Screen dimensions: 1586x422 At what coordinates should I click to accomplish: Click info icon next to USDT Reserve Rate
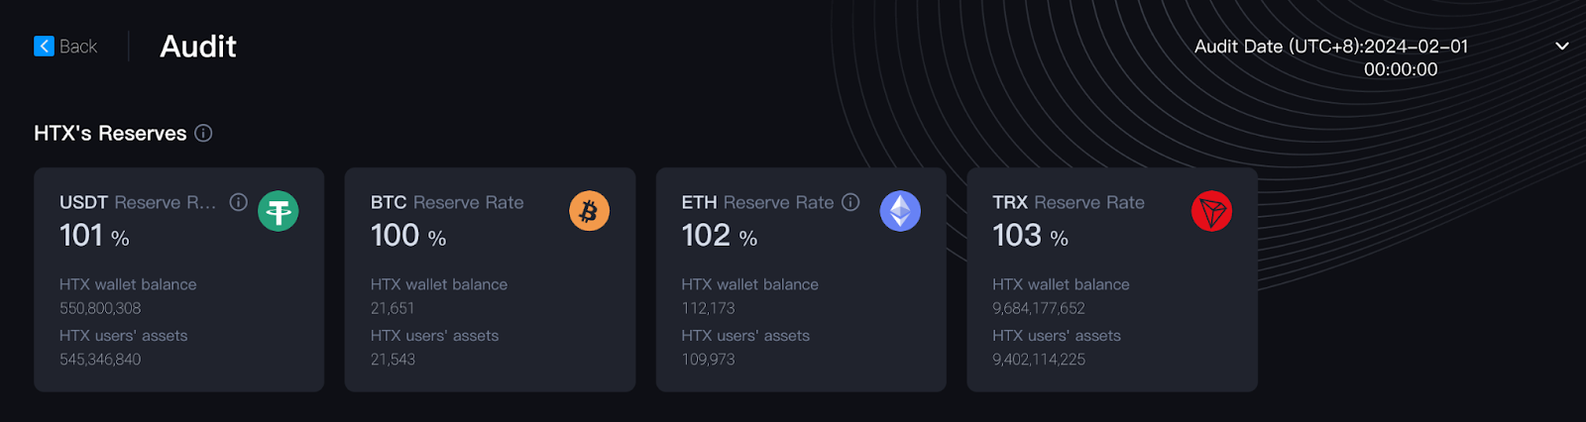pos(239,202)
